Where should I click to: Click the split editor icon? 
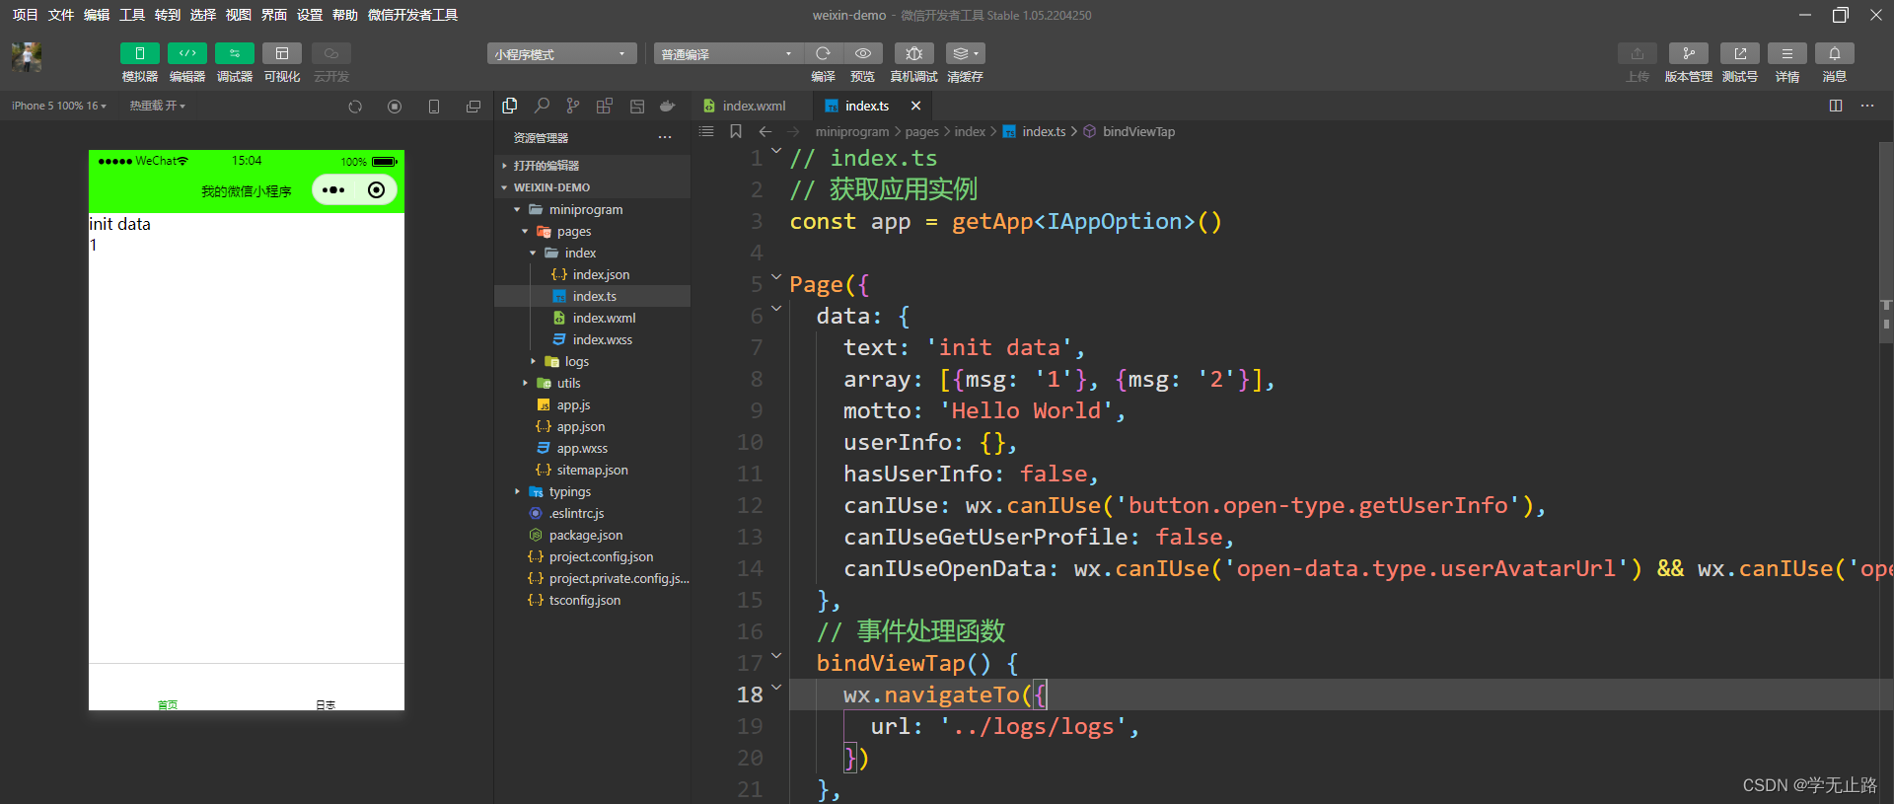coord(1836,106)
